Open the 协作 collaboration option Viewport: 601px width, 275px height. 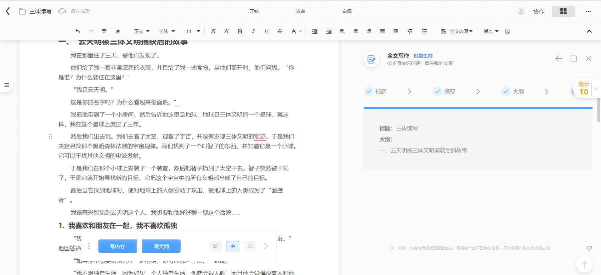pos(539,11)
